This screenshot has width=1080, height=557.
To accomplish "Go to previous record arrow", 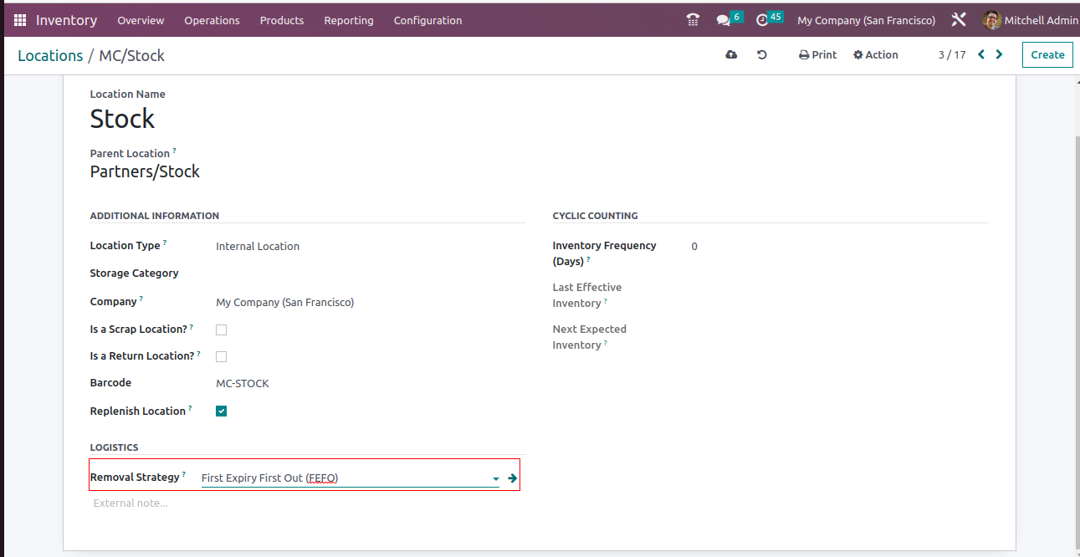I will (x=981, y=55).
